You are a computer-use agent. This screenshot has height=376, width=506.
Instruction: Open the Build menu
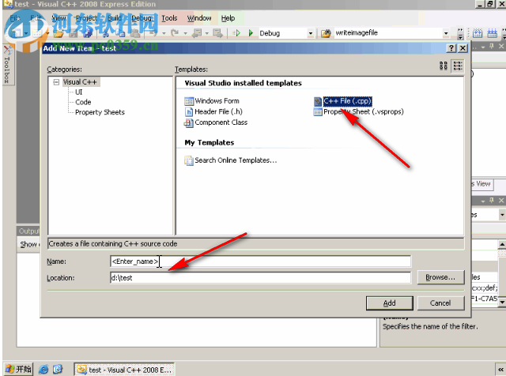tap(114, 18)
